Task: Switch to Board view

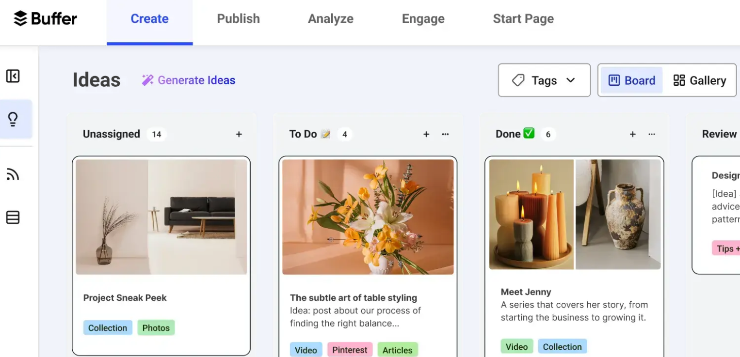Action: click(631, 80)
